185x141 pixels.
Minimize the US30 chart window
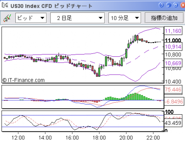(168, 5)
